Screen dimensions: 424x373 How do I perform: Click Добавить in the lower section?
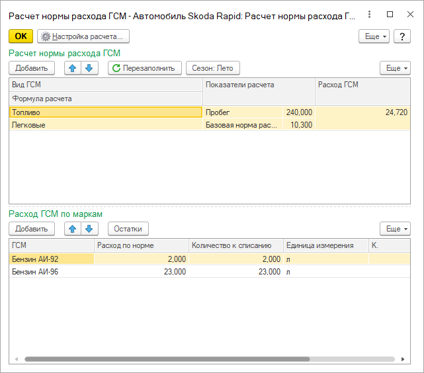point(32,229)
